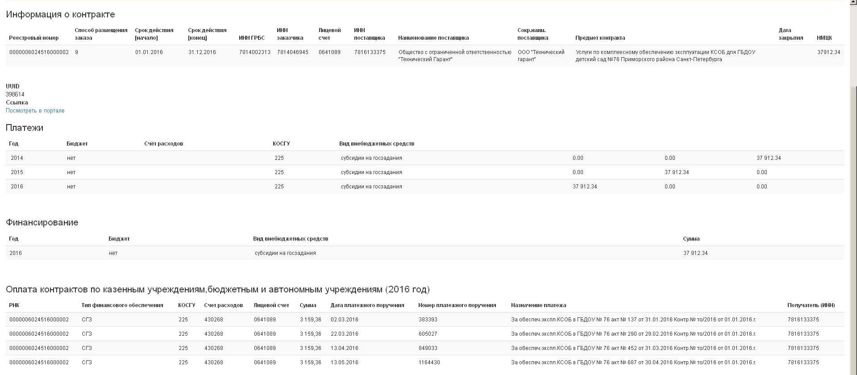Click payment order number 849033
This screenshot has width=857, height=375.
tap(428, 348)
